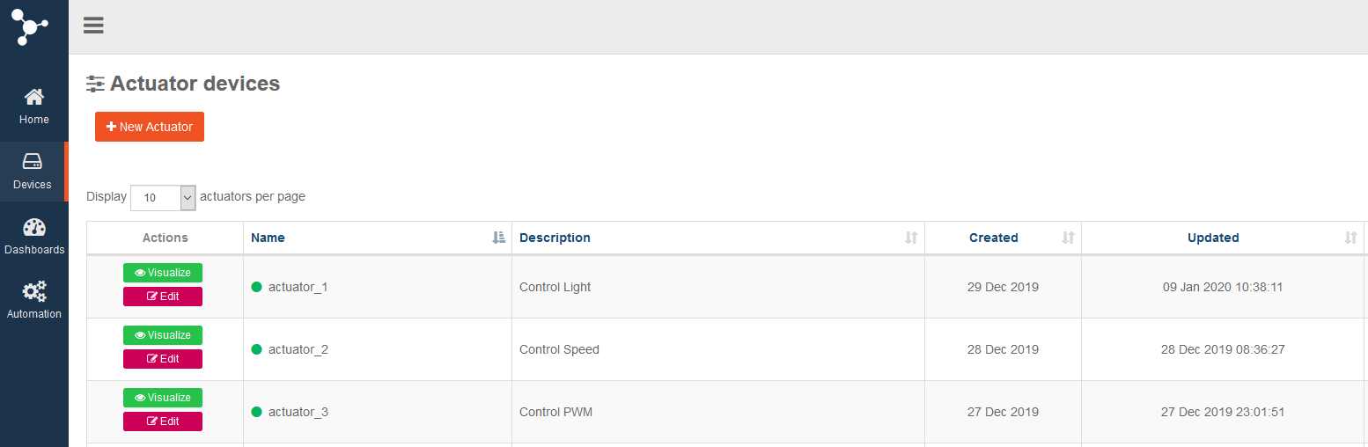Click the network logo icon in the sidebar
Screen dimensions: 1368x447
click(x=31, y=24)
